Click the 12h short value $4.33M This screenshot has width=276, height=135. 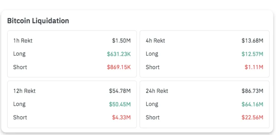coord(121,118)
